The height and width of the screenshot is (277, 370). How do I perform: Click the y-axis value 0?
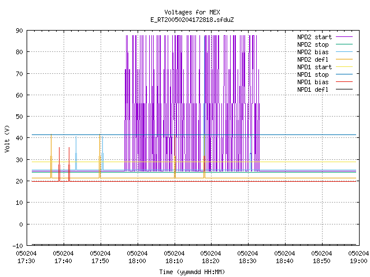click(x=21, y=224)
